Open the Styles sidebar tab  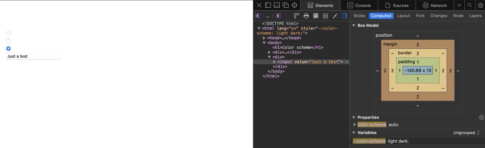pyautogui.click(x=359, y=16)
